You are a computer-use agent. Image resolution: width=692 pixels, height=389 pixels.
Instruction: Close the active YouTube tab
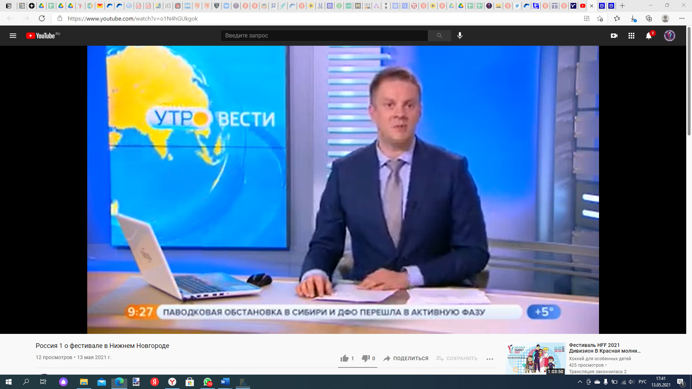click(x=591, y=6)
